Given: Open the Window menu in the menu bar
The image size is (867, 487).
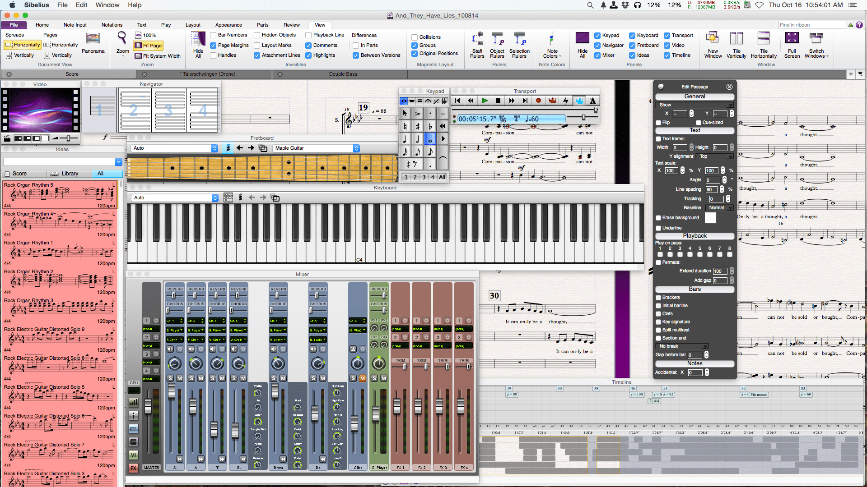Looking at the screenshot, I should coord(107,5).
